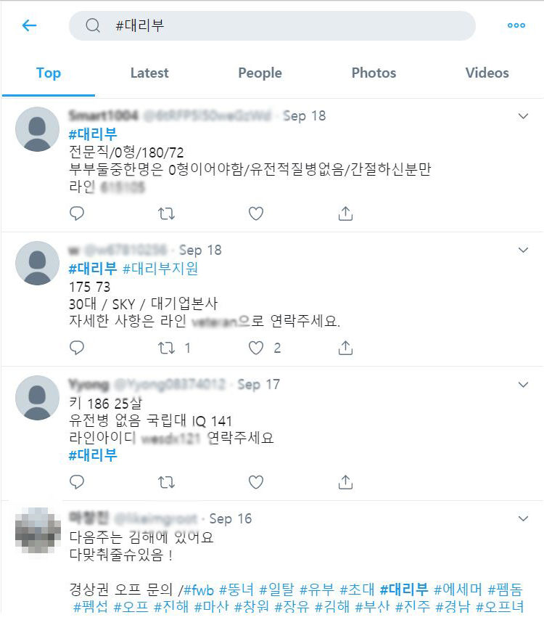Screen dimensions: 544x620
Task: Switch to the Latest tab
Action: pos(149,73)
